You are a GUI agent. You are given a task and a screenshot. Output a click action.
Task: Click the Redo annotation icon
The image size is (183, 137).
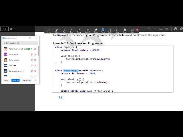coord(117,30)
